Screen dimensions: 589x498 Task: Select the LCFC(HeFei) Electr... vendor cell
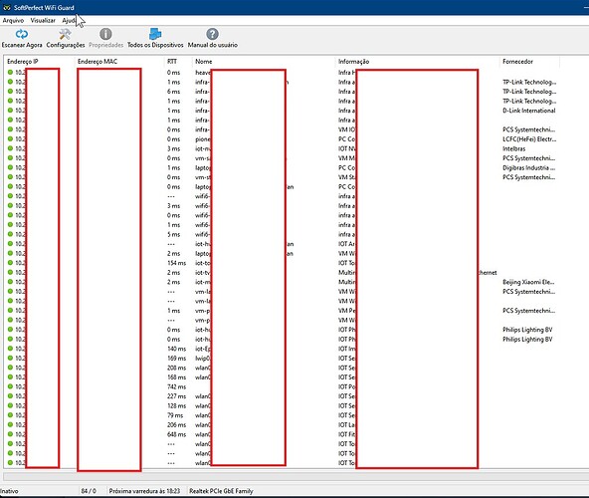coord(529,139)
